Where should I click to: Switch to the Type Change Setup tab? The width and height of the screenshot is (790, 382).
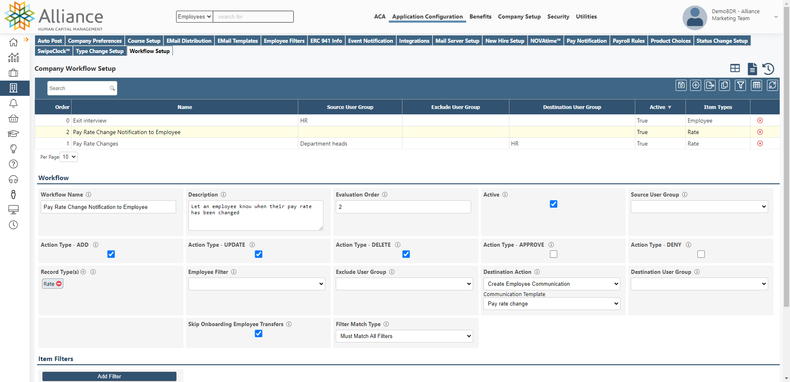(x=100, y=51)
